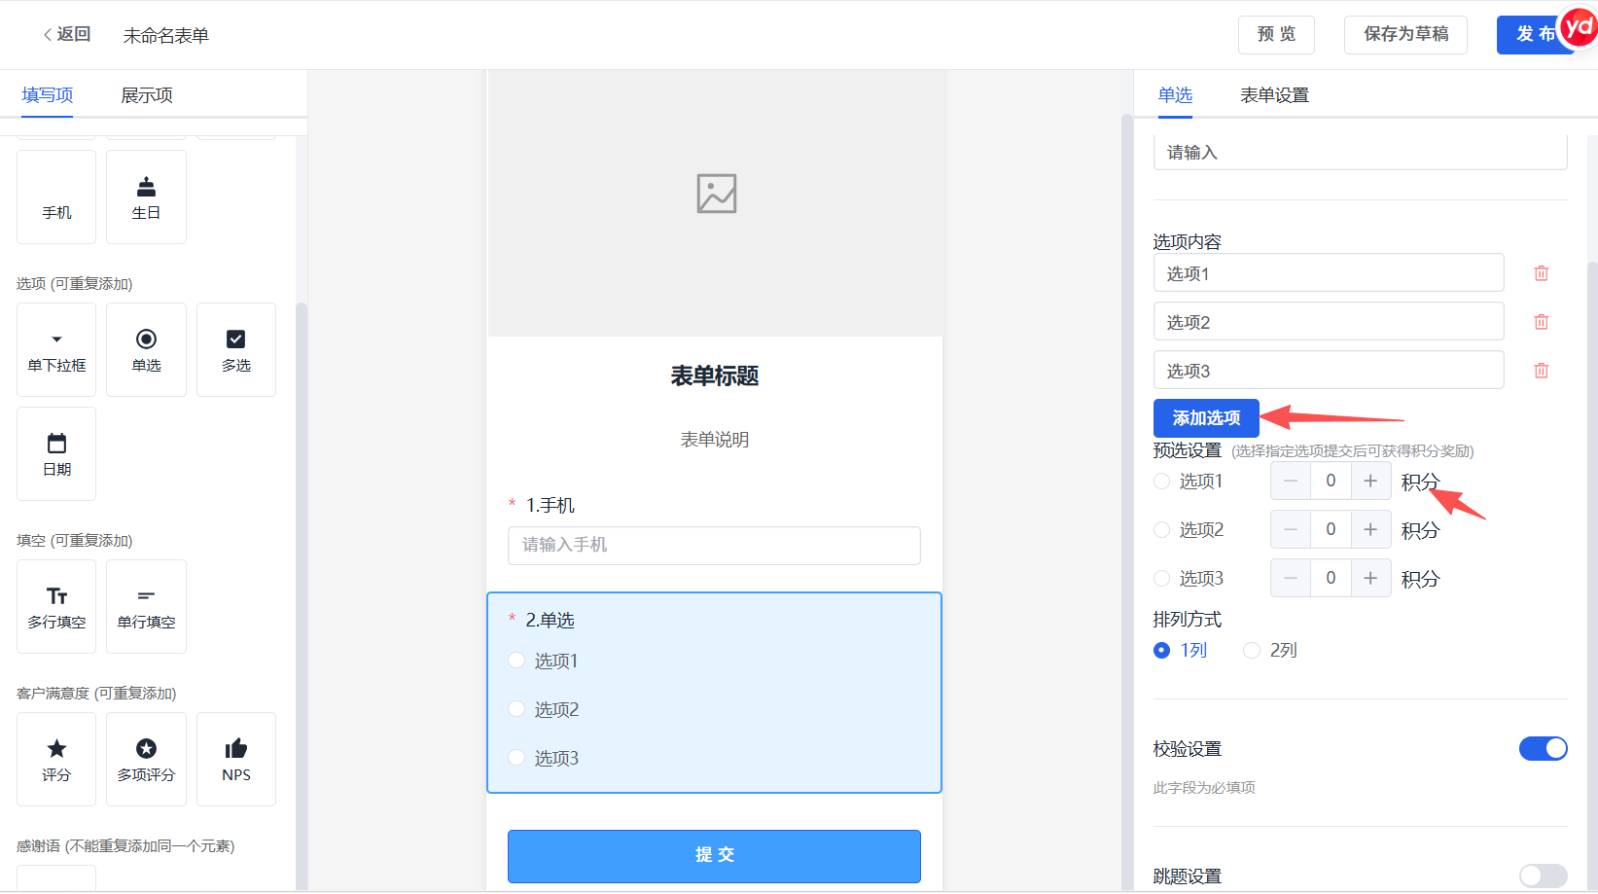The image size is (1598, 894).
Task: Pick 选项1 in form preview
Action: click(516, 661)
